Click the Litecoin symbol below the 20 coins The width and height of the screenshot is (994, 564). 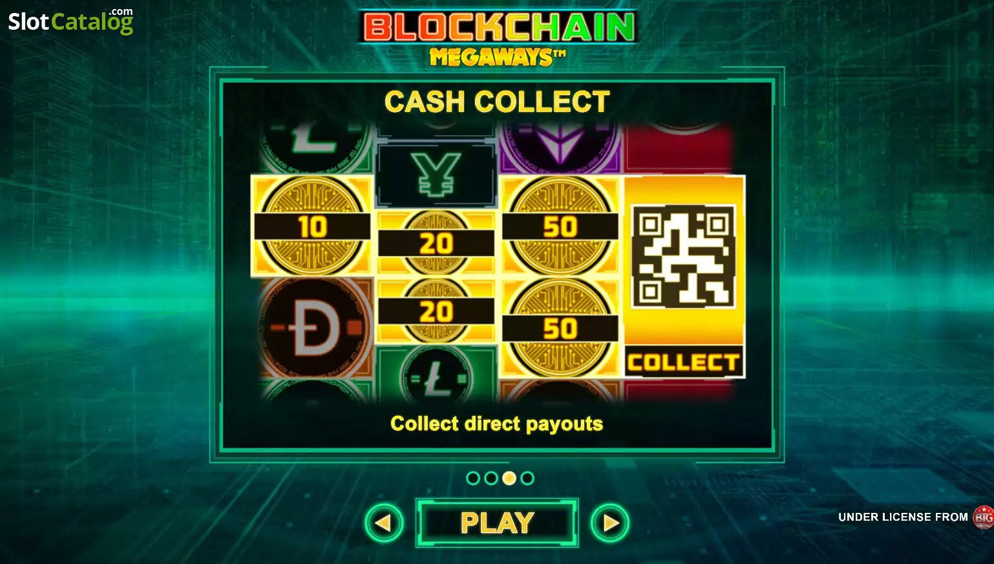436,375
